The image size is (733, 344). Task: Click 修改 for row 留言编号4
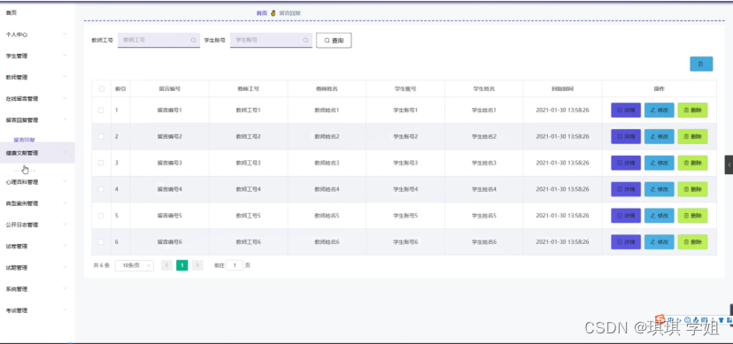click(660, 189)
